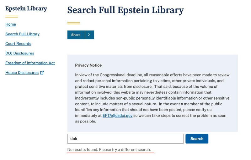The width and height of the screenshot is (251, 160).
Task: Open Court Records from the sidebar
Action: point(18,44)
